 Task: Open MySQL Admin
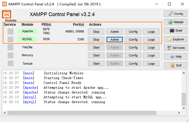coord(115,40)
